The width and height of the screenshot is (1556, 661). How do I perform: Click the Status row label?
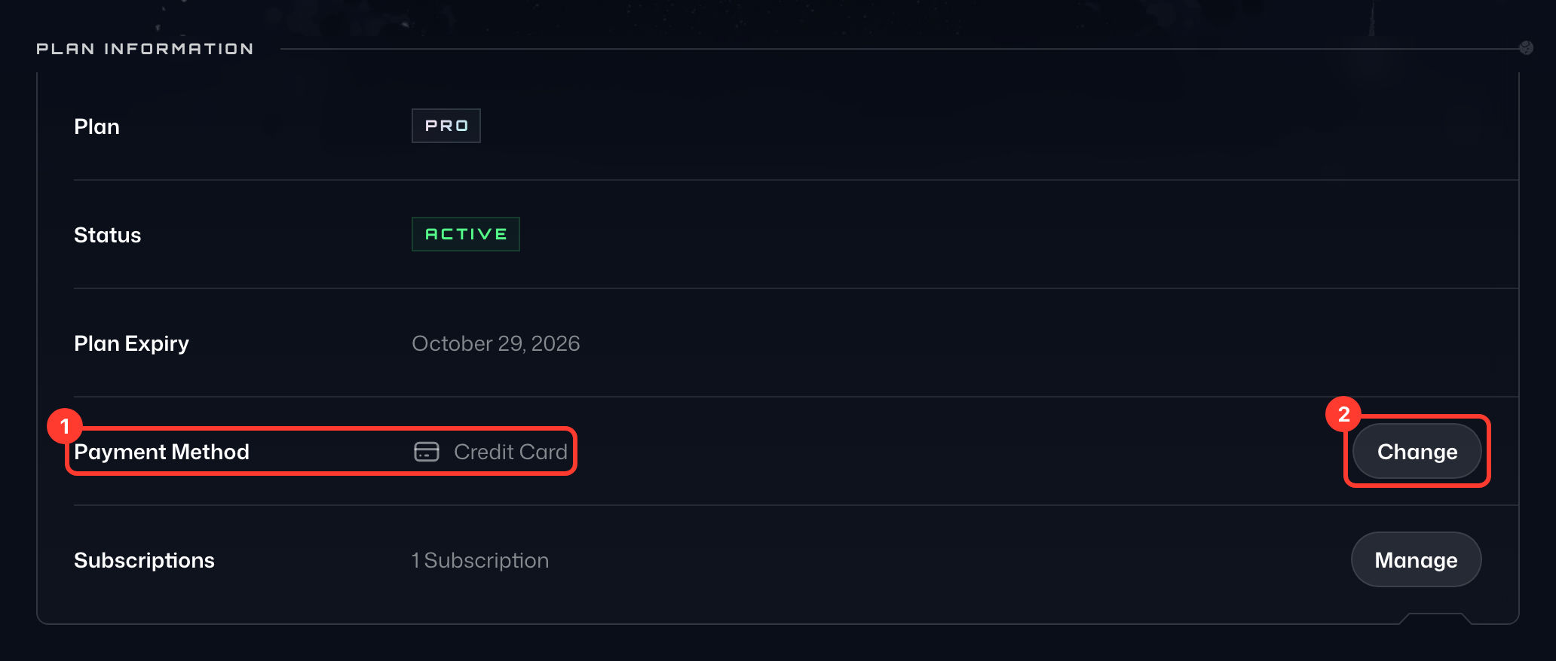click(x=107, y=235)
